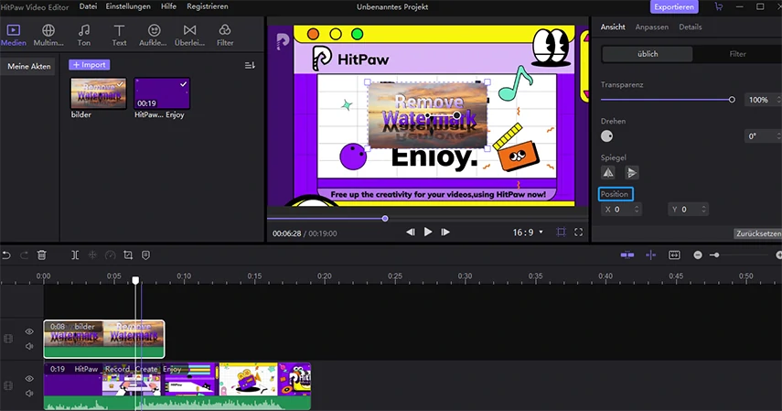Click the Zurücksetzen reset button

tap(758, 233)
